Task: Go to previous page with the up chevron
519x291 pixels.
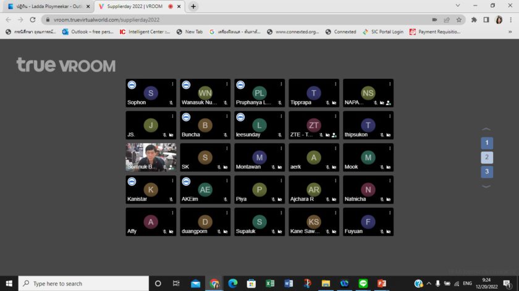Action: pos(486,129)
